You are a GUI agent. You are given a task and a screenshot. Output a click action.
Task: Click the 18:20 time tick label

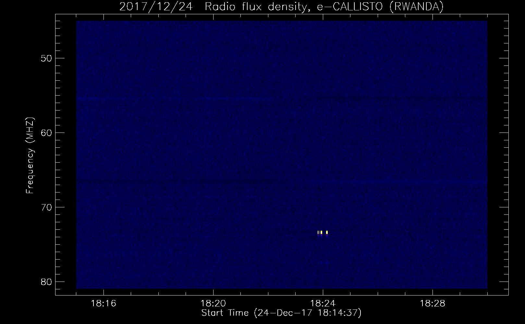pos(213,304)
